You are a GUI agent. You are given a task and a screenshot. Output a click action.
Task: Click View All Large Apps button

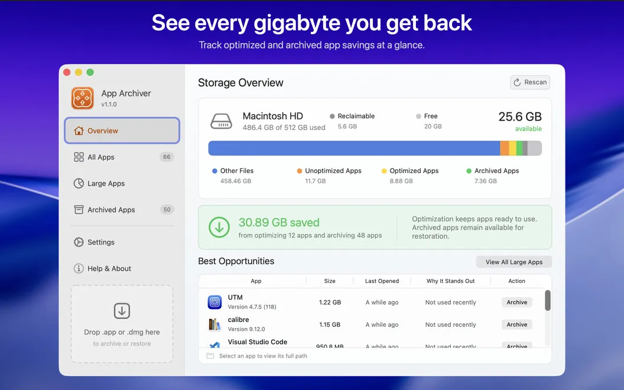pyautogui.click(x=513, y=262)
